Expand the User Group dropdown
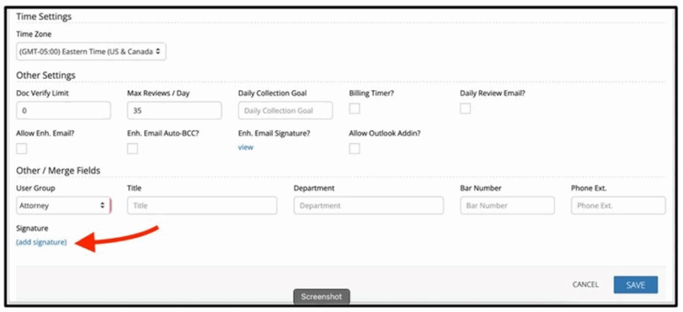The width and height of the screenshot is (683, 312). point(63,206)
